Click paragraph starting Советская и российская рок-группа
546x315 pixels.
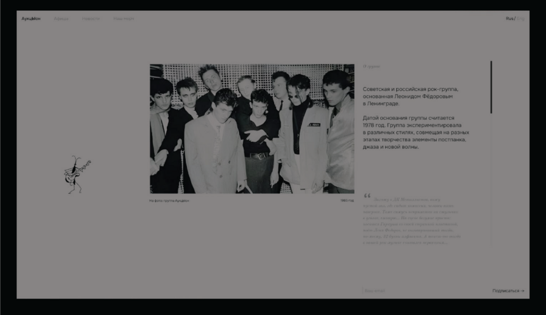[x=411, y=96]
